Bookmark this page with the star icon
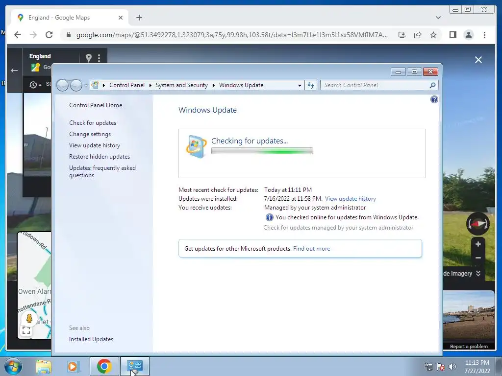502x376 pixels. pos(433,35)
